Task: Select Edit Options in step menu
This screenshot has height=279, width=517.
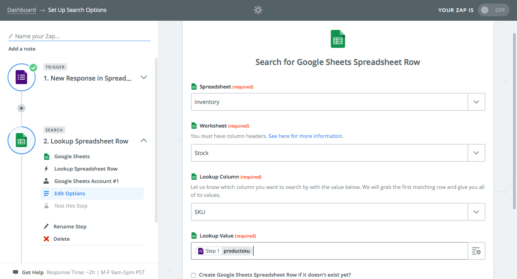Action: pyautogui.click(x=70, y=194)
